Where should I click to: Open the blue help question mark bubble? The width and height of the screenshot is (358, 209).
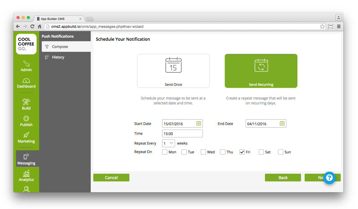pos(329,178)
